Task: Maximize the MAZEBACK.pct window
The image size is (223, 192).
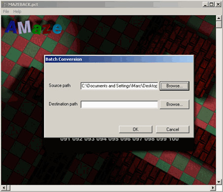Action: pos(211,4)
